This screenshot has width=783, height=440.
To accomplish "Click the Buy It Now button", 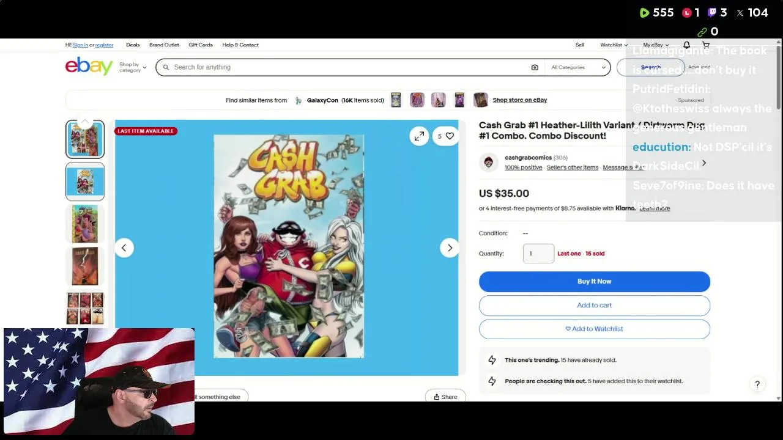I will [x=594, y=281].
